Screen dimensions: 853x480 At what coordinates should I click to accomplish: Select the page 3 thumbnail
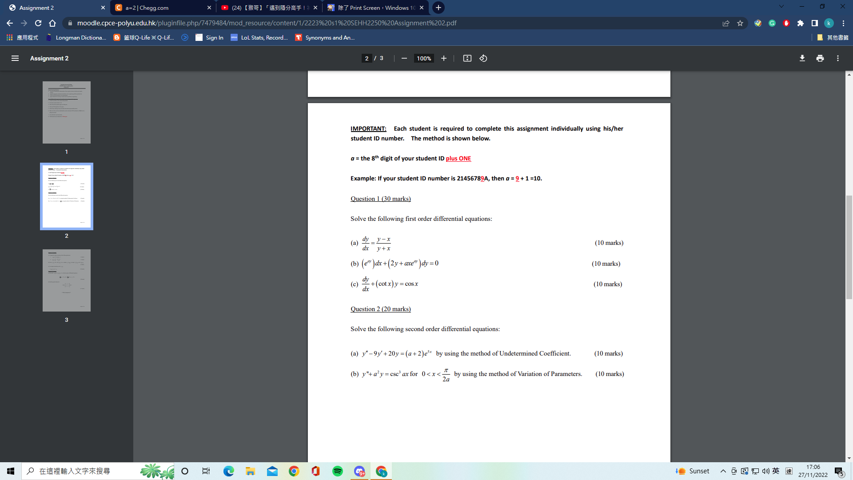[x=66, y=280]
